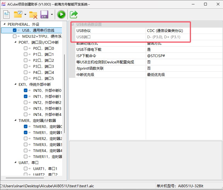The width and height of the screenshot is (223, 190).
Task: Click the project file path in status bar
Action: coord(47,186)
